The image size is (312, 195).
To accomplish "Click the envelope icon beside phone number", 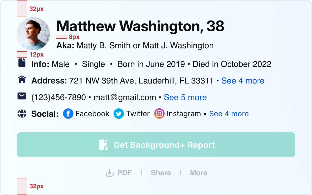I will [x=22, y=96].
